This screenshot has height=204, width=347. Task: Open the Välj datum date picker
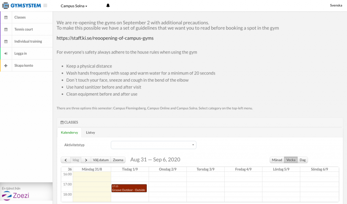coord(101,160)
